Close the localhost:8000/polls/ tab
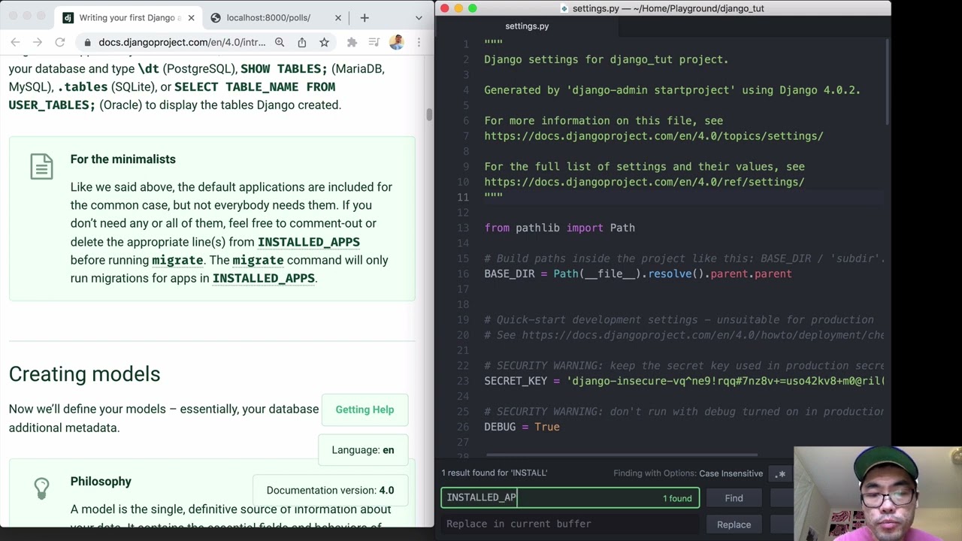This screenshot has width=962, height=541. click(x=337, y=17)
